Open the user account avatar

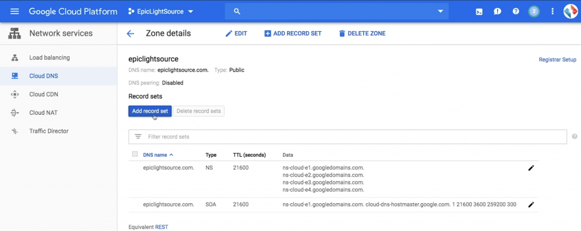(571, 11)
